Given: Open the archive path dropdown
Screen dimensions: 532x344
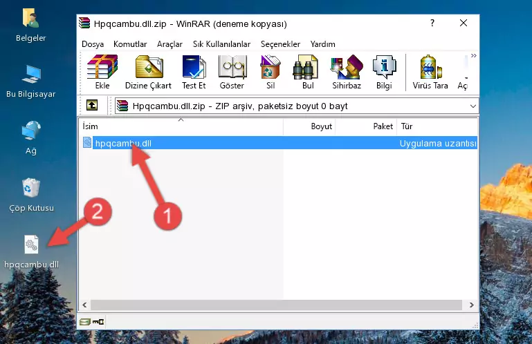Looking at the screenshot, I should (x=473, y=106).
